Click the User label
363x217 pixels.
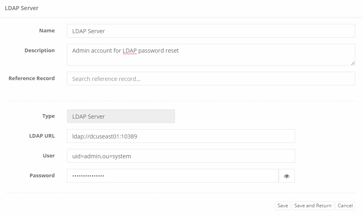[49, 156]
